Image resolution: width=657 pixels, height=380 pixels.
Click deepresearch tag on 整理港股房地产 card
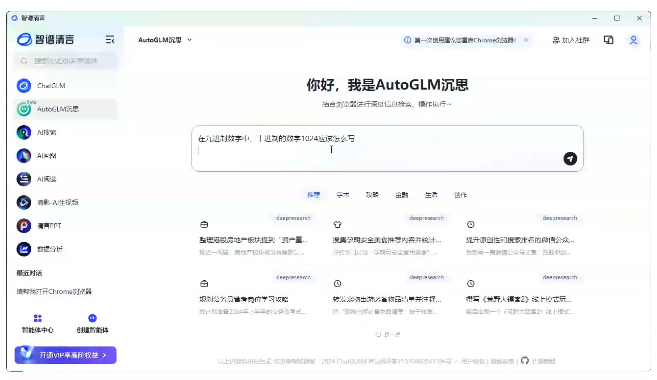(293, 218)
